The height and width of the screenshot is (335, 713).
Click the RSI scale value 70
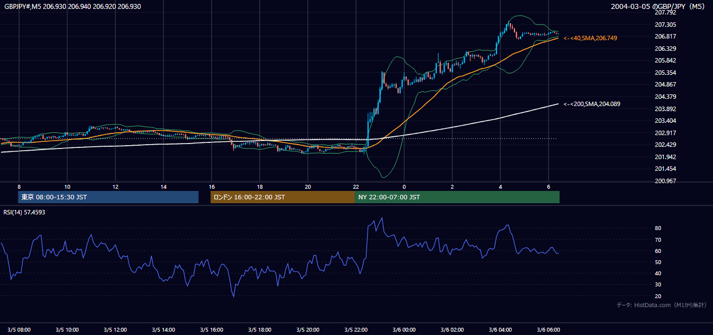click(x=658, y=240)
